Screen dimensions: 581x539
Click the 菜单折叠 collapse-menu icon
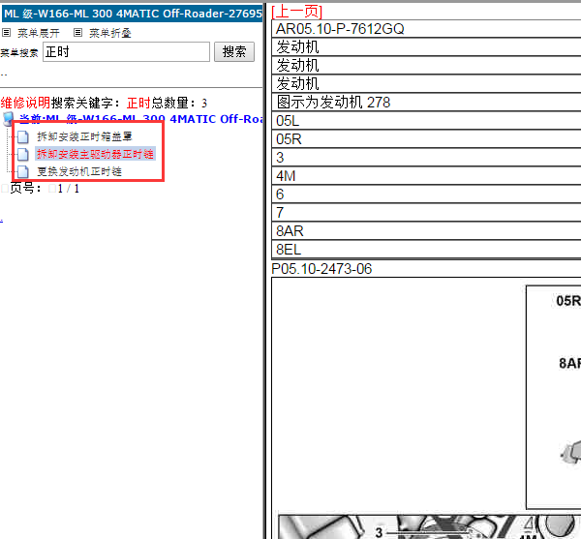[x=77, y=33]
